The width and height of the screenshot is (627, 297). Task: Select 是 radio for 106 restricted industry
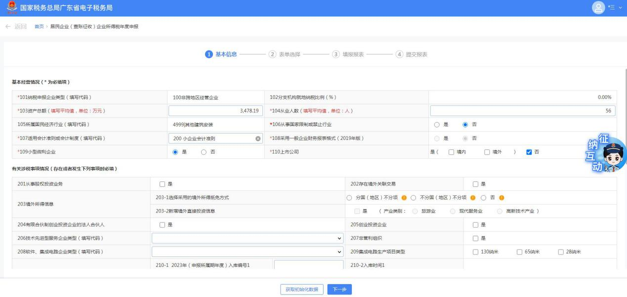[437, 124]
